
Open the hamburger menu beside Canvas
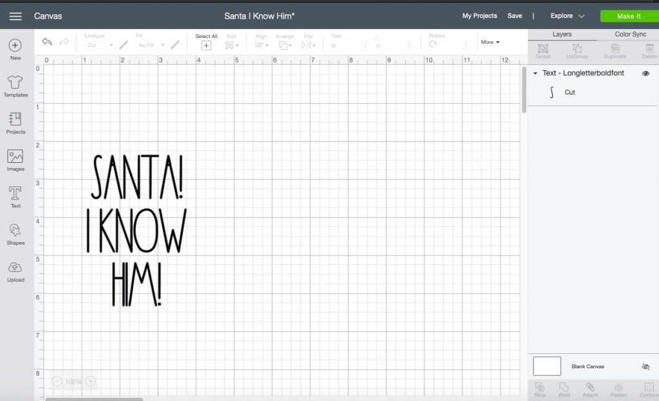(16, 16)
